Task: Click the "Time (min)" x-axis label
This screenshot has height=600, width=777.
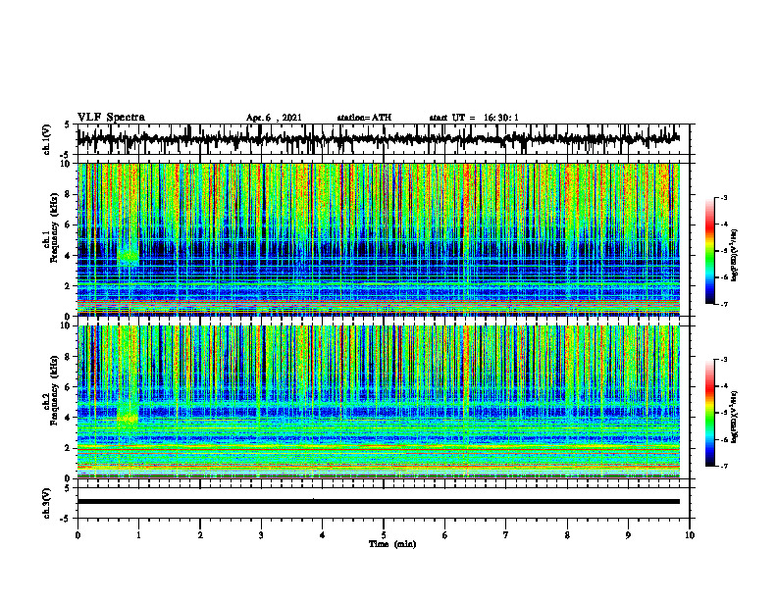Action: (392, 544)
